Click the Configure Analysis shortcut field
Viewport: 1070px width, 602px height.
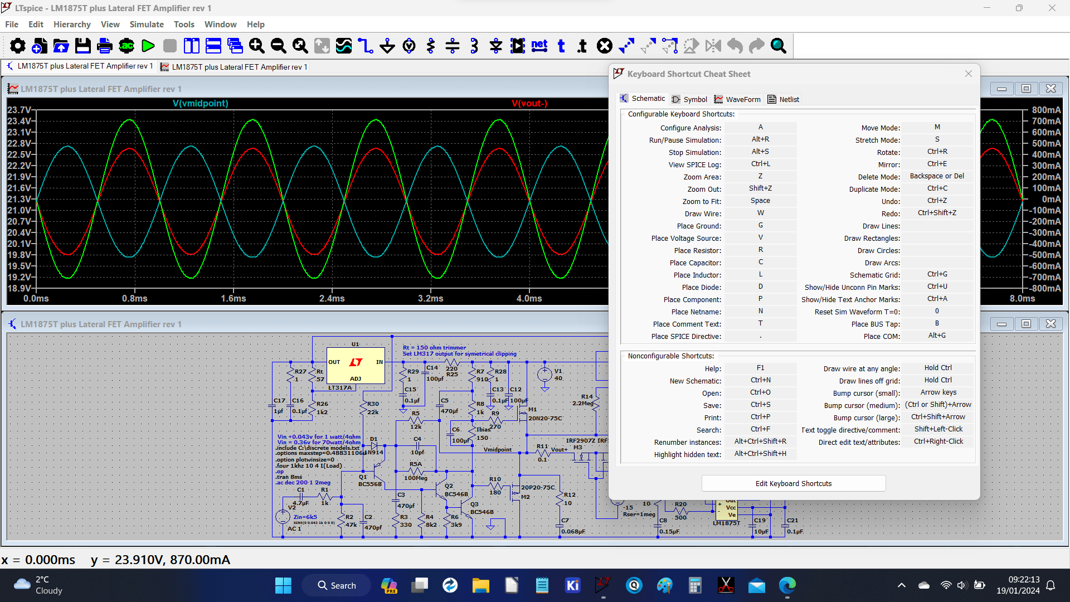pos(760,128)
